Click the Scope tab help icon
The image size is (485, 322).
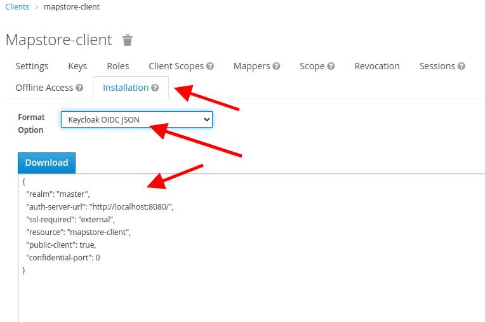pyautogui.click(x=331, y=66)
